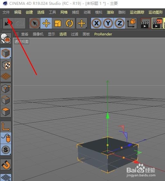Screen dimensions: 165x181
Task: Select the Workplane grid mode icon
Action: pos(6,76)
